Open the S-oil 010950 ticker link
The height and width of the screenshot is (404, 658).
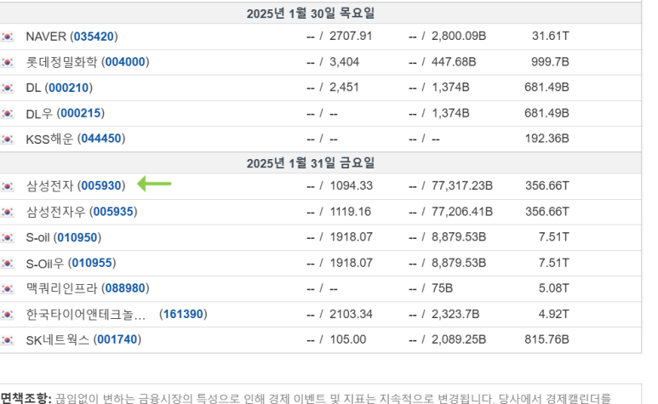pyautogui.click(x=77, y=237)
